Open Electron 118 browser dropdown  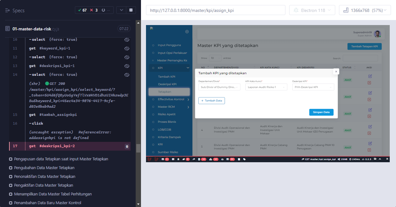(x=312, y=10)
